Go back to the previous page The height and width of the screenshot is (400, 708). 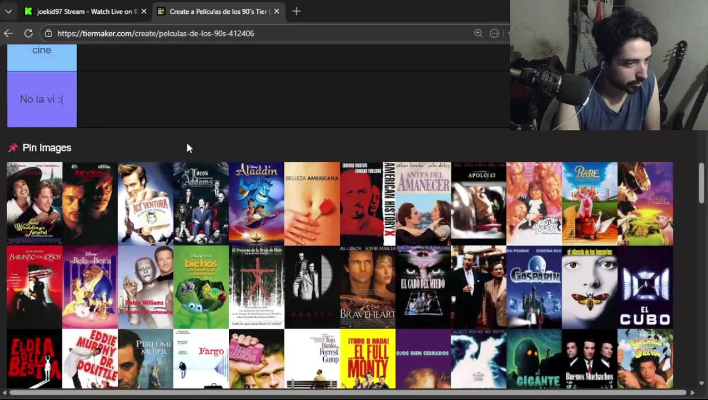[8, 33]
